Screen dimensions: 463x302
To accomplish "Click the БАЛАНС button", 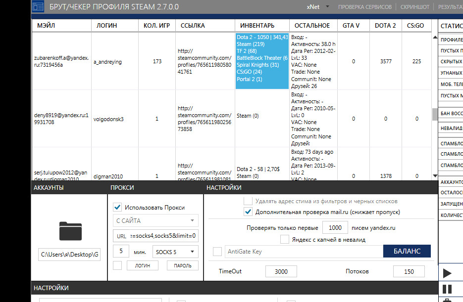I will pos(407,251).
